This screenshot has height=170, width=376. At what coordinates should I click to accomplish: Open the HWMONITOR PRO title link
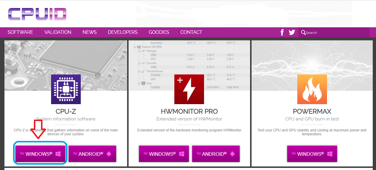coord(189,112)
